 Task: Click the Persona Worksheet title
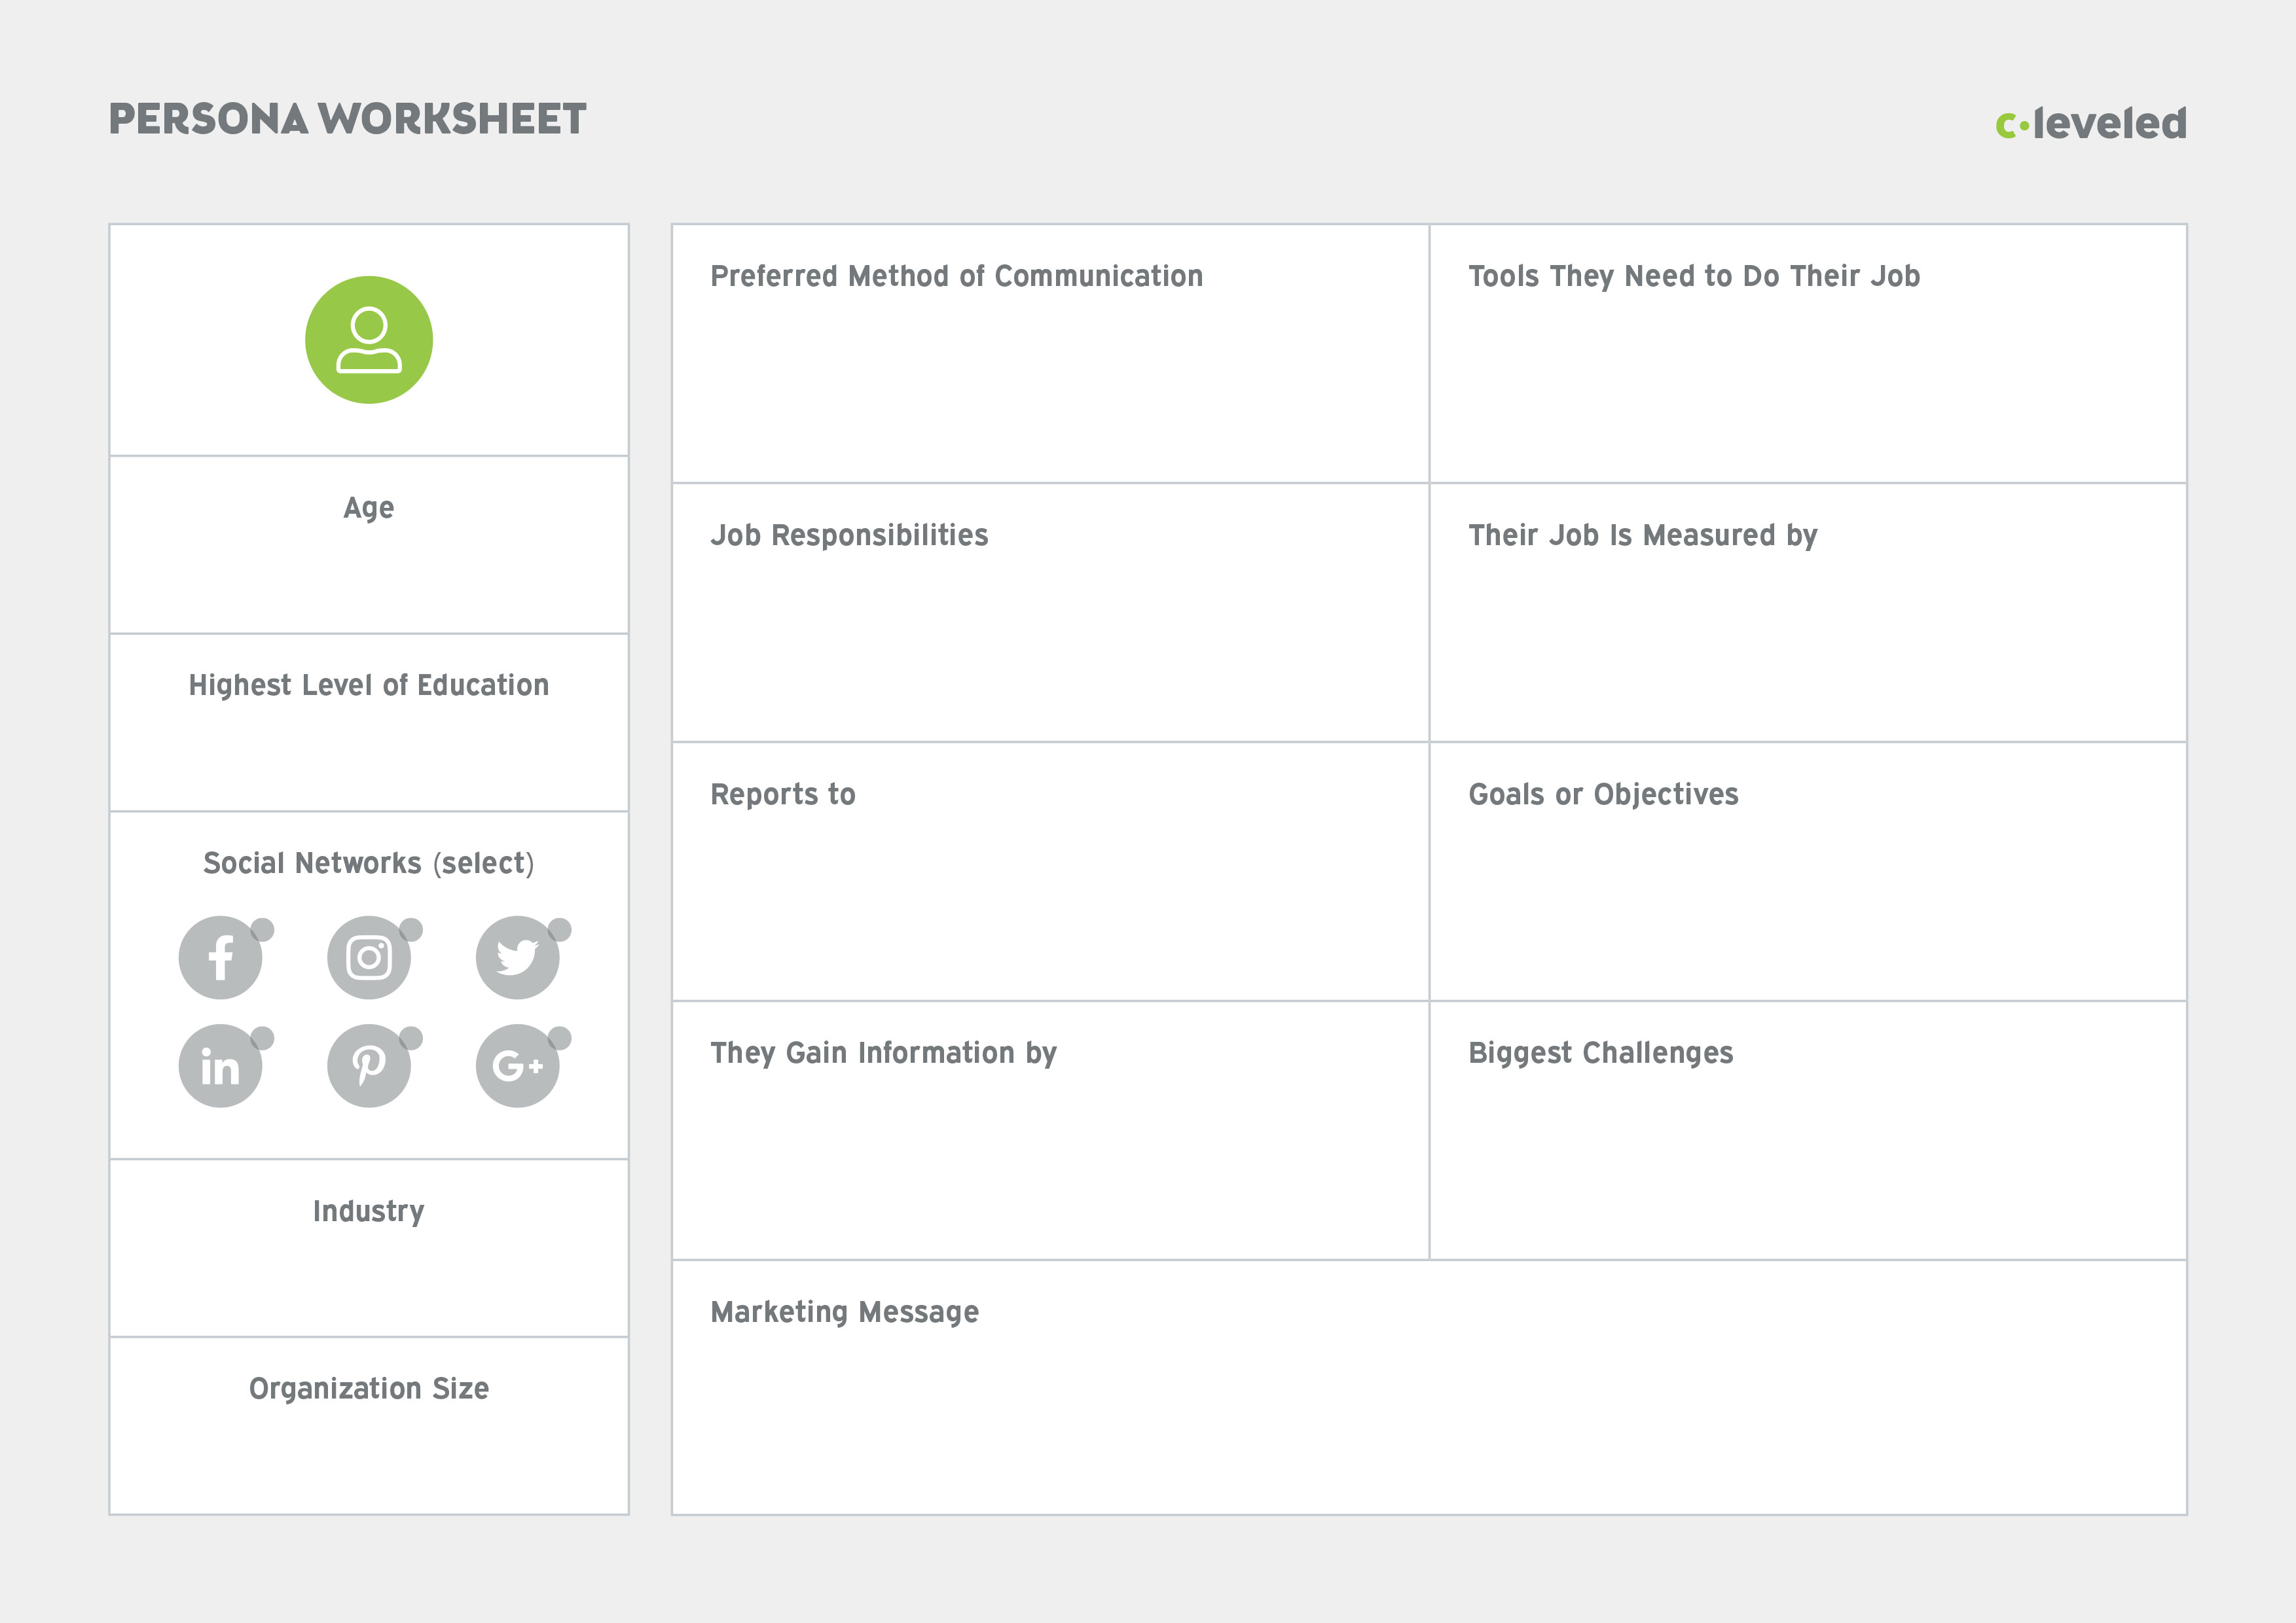tap(347, 119)
